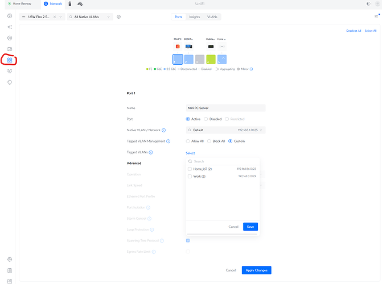
Task: Select the Disabled port radio button
Action: click(x=206, y=119)
